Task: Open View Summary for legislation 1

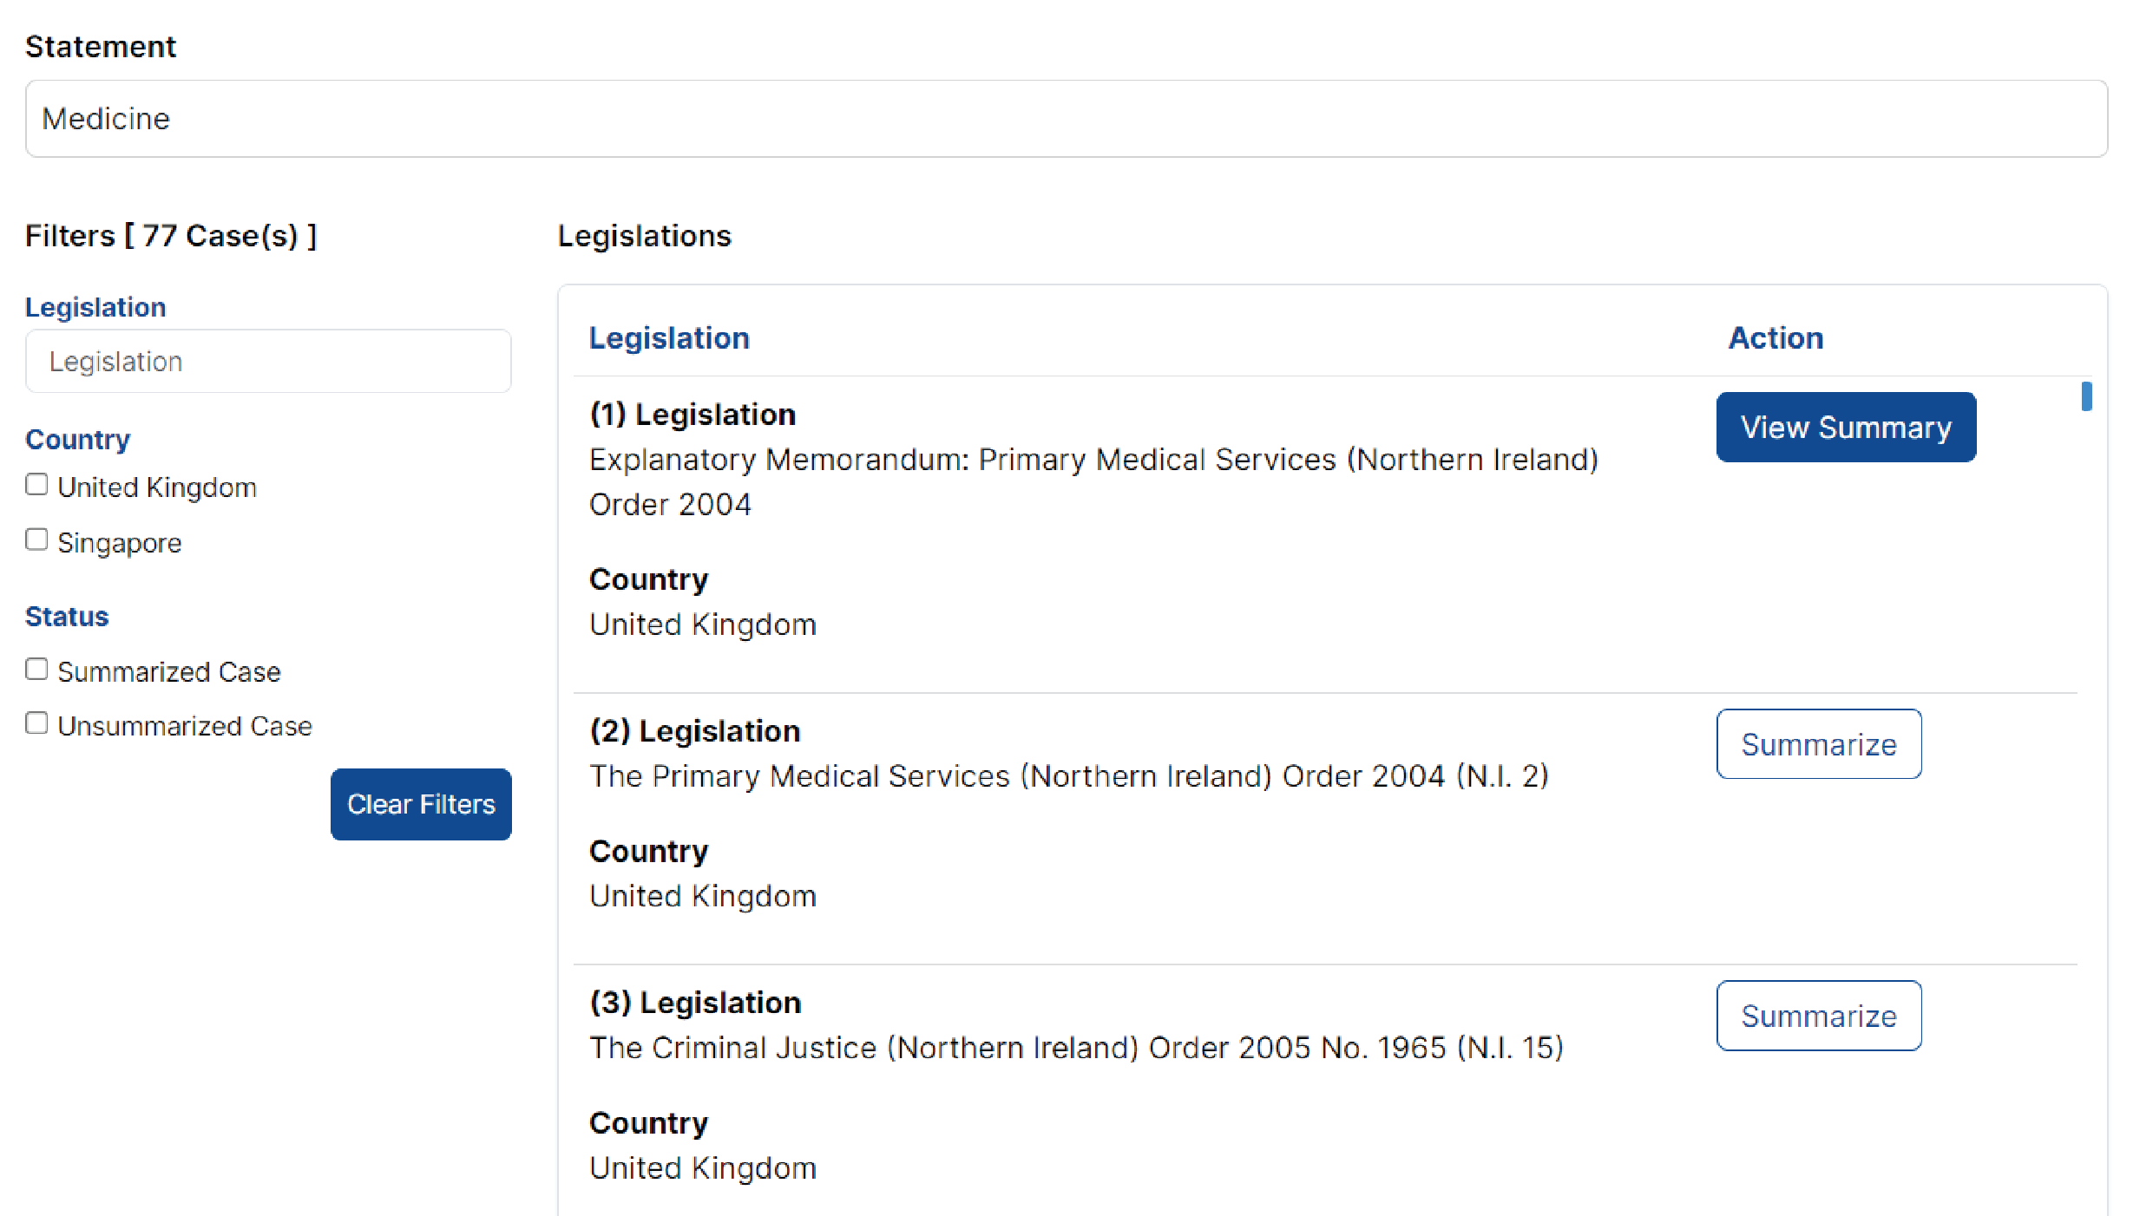Action: pyautogui.click(x=1846, y=427)
